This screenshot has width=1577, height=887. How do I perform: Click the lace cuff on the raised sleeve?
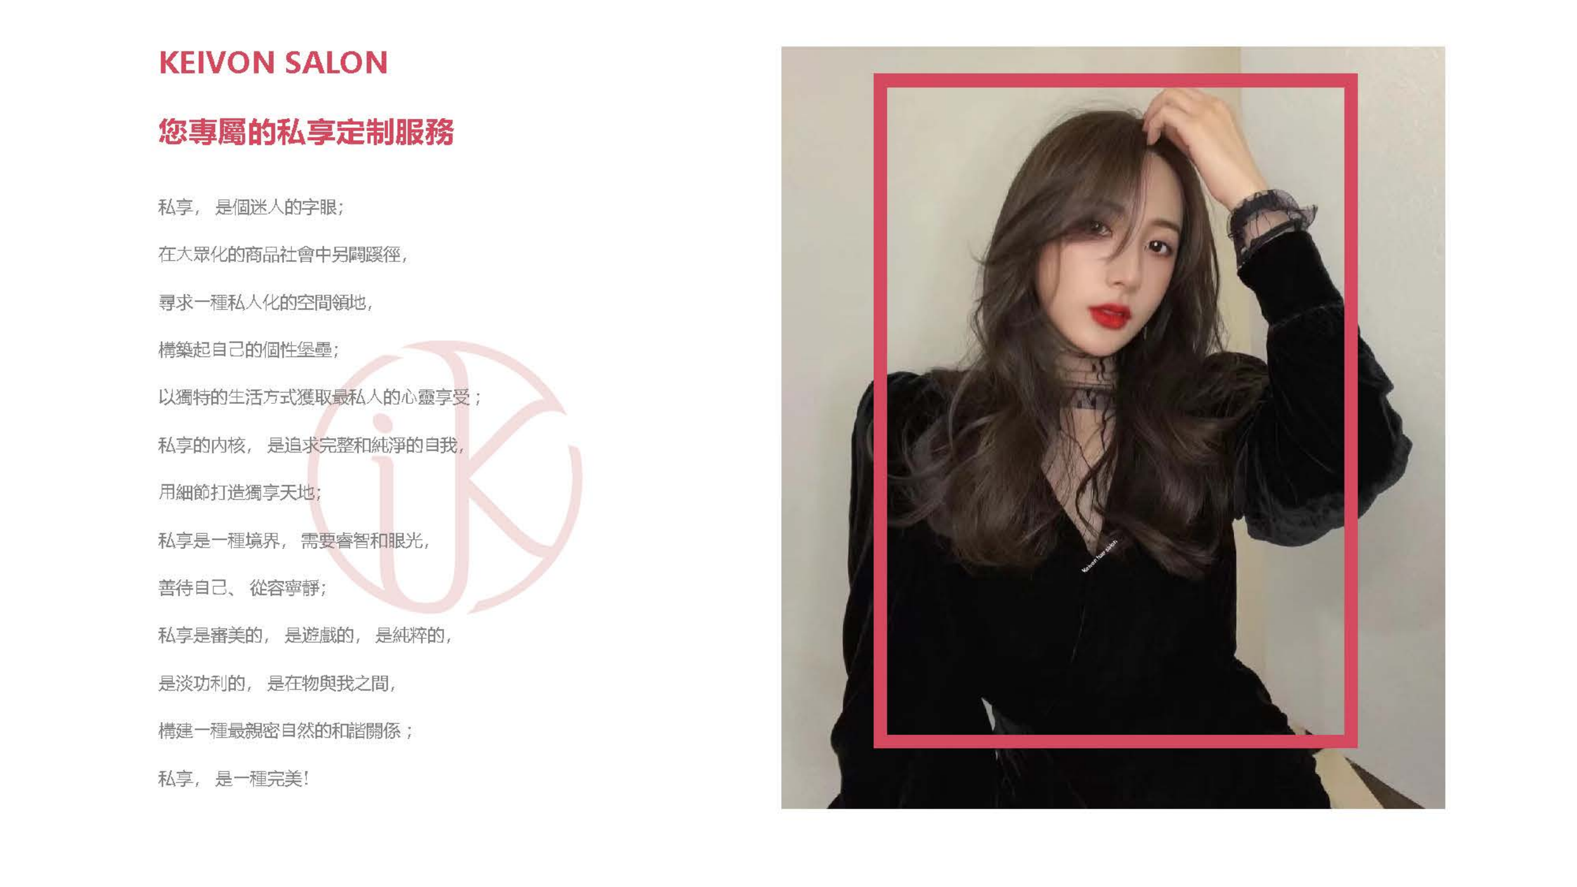pos(1270,228)
